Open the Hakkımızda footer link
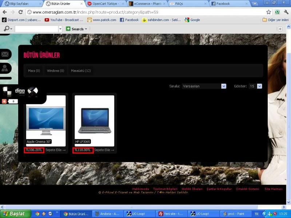Screen dimensions: 291x218 click(140, 189)
